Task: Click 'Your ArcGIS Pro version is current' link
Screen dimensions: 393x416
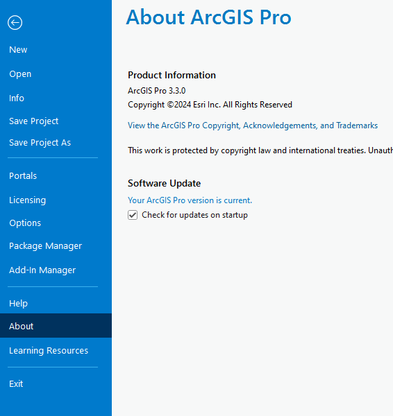Action: 190,200
